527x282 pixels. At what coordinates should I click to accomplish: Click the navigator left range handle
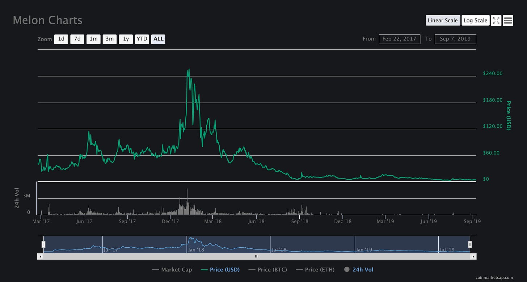click(x=43, y=244)
